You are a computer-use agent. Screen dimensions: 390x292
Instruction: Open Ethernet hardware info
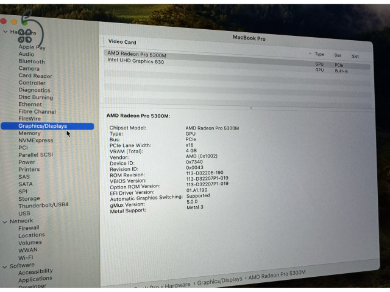30,104
